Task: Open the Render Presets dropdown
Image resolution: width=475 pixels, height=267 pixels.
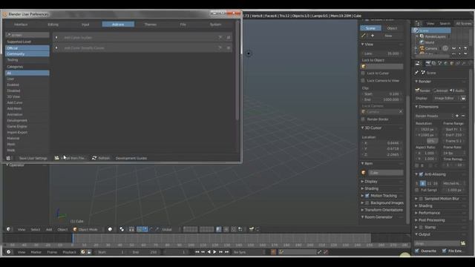Action: [434, 116]
